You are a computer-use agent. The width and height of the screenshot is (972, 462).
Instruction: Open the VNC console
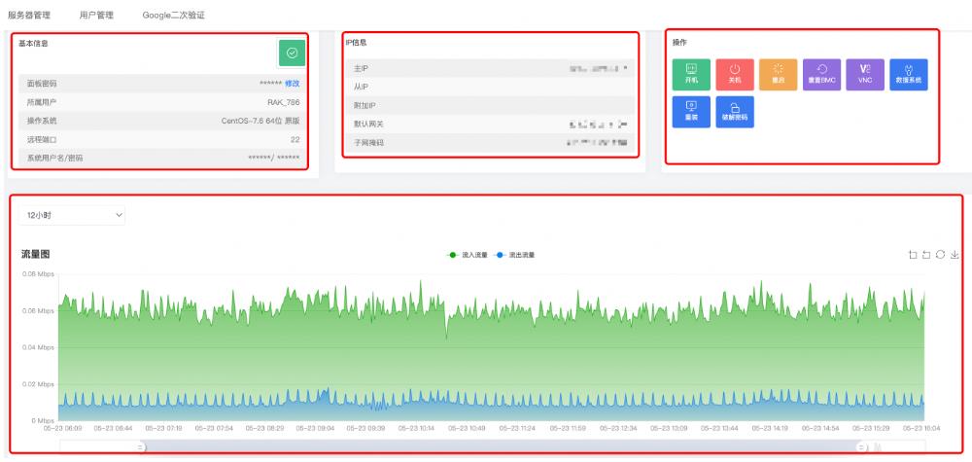tap(864, 74)
